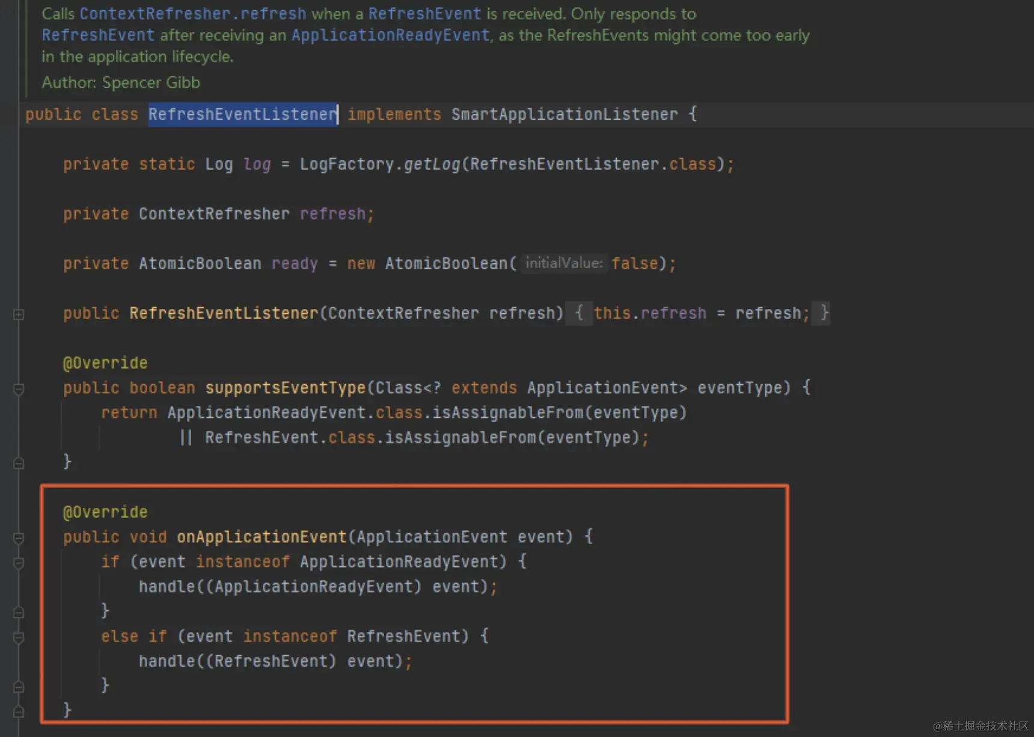
Task: Collapse the else-if RefreshEvent block fold marker
Action: [x=19, y=637]
